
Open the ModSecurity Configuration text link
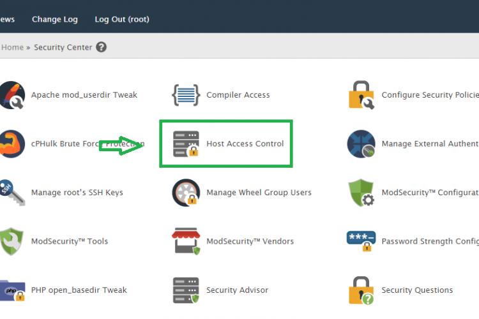[430, 193]
